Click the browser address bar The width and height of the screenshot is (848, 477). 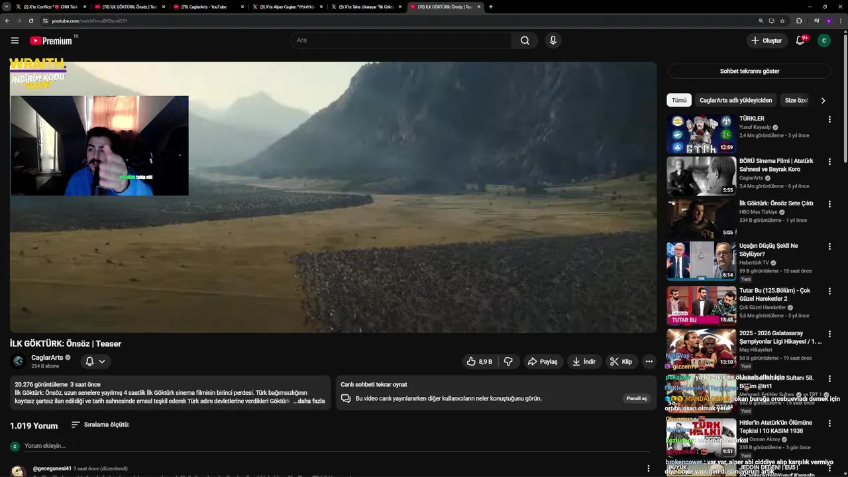coord(397,21)
